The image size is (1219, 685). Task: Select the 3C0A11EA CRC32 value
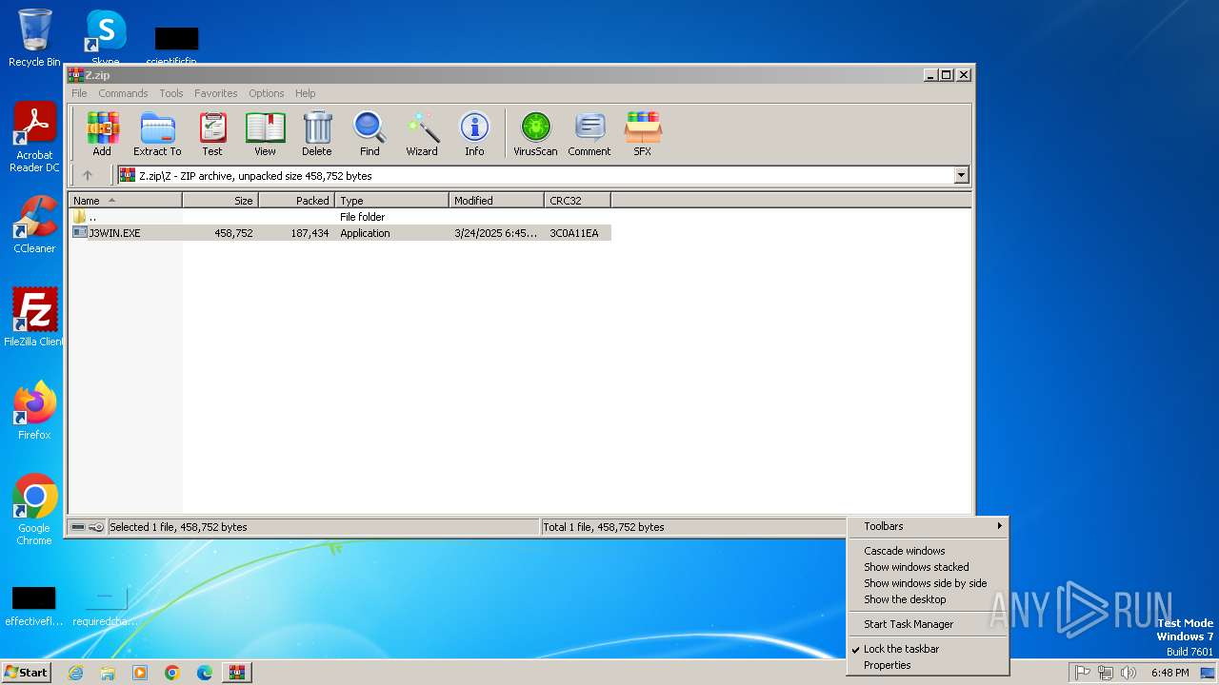coord(574,233)
